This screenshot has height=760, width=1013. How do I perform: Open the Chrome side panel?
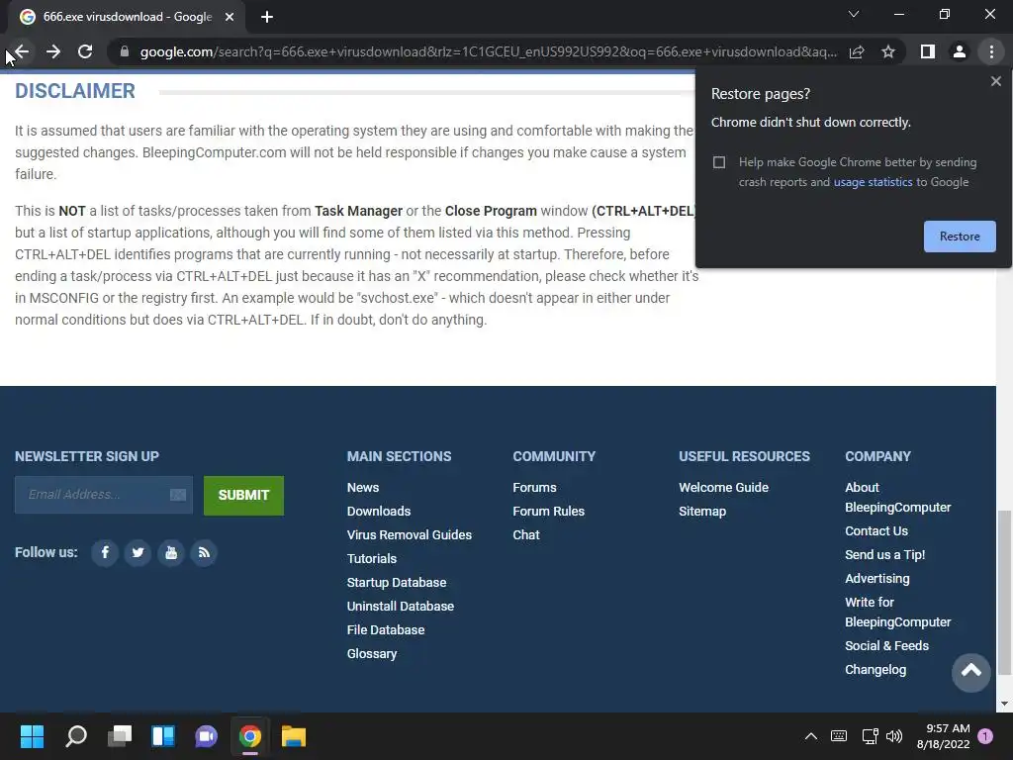coord(928,51)
